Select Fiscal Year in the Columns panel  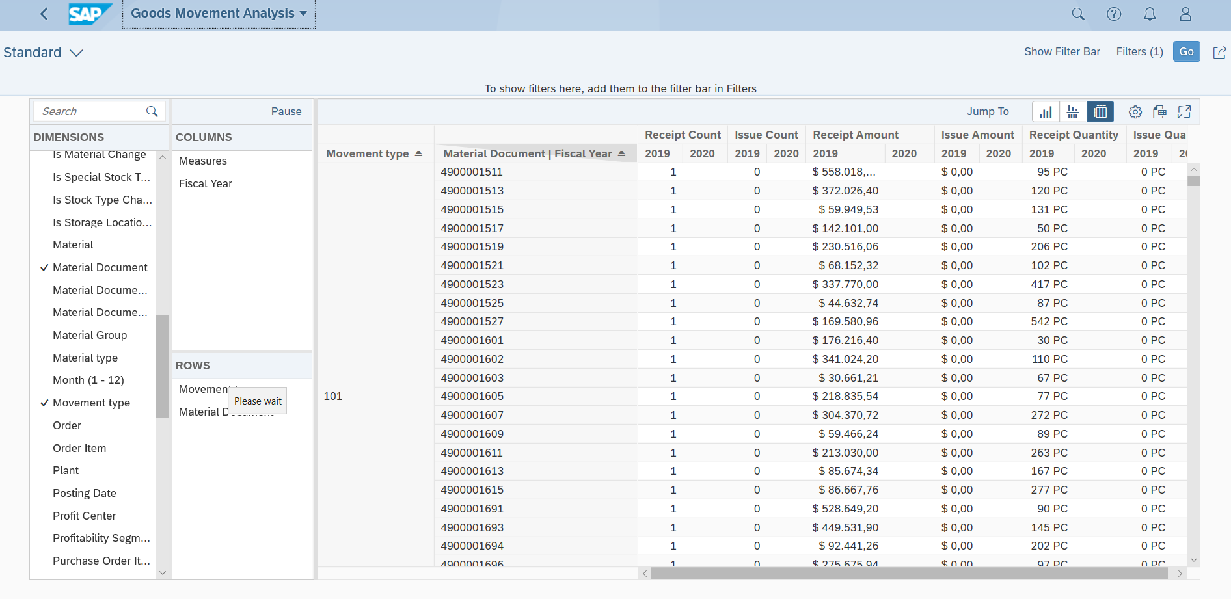tap(205, 183)
